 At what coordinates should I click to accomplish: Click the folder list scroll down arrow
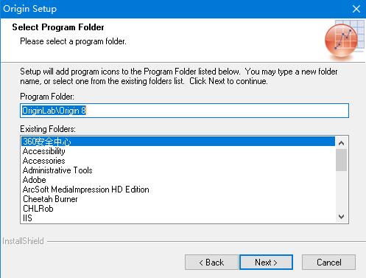click(x=341, y=216)
